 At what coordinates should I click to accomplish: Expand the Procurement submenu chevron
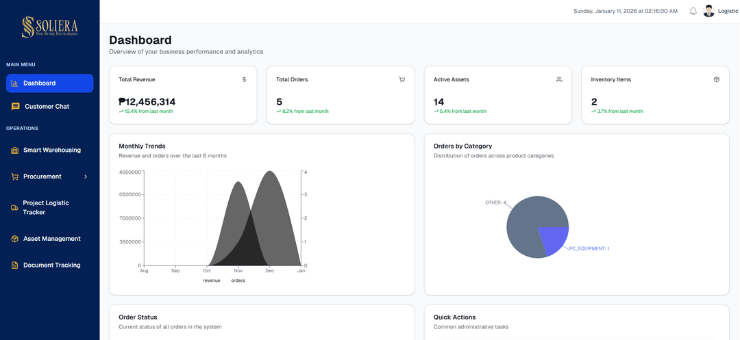tap(86, 176)
